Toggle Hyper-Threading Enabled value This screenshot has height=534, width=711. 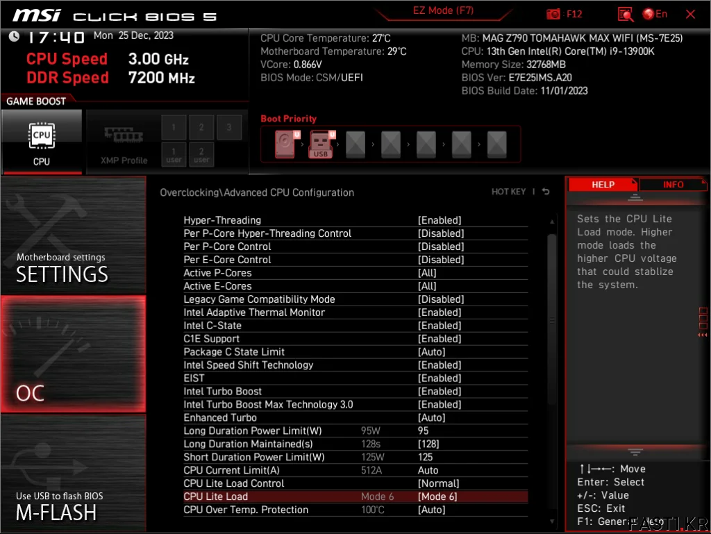[439, 220]
